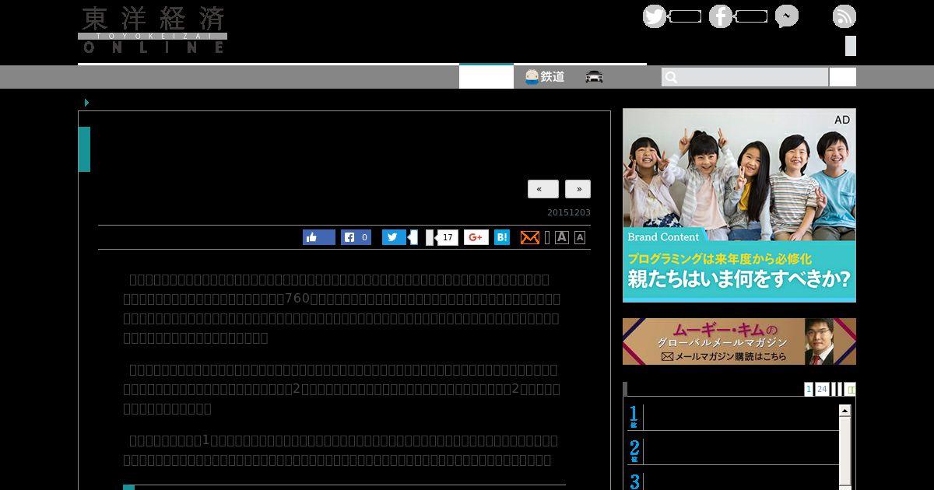Viewport: 934px width, 490px height.
Task: Open the RSS feed icon
Action: [844, 16]
